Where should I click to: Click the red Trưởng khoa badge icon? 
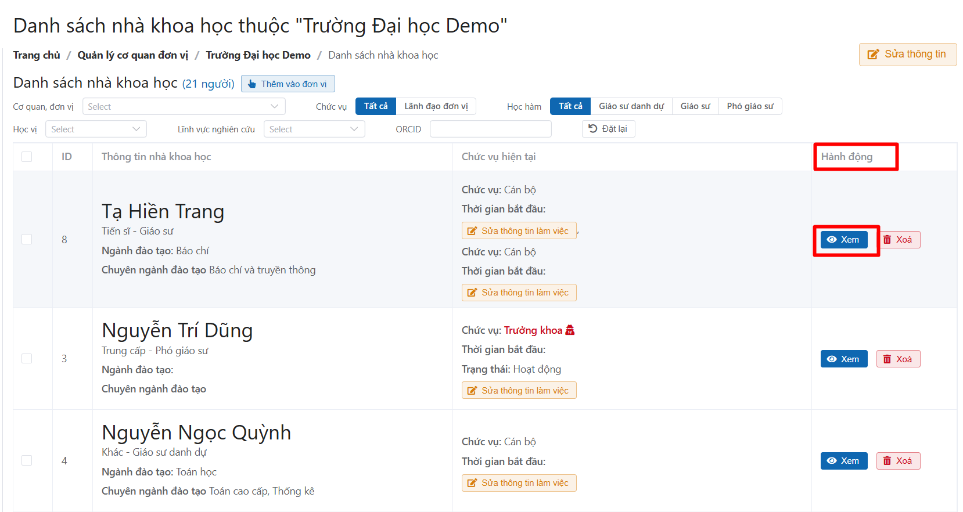coord(570,330)
